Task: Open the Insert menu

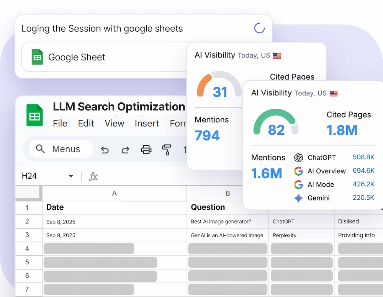Action: 147,123
